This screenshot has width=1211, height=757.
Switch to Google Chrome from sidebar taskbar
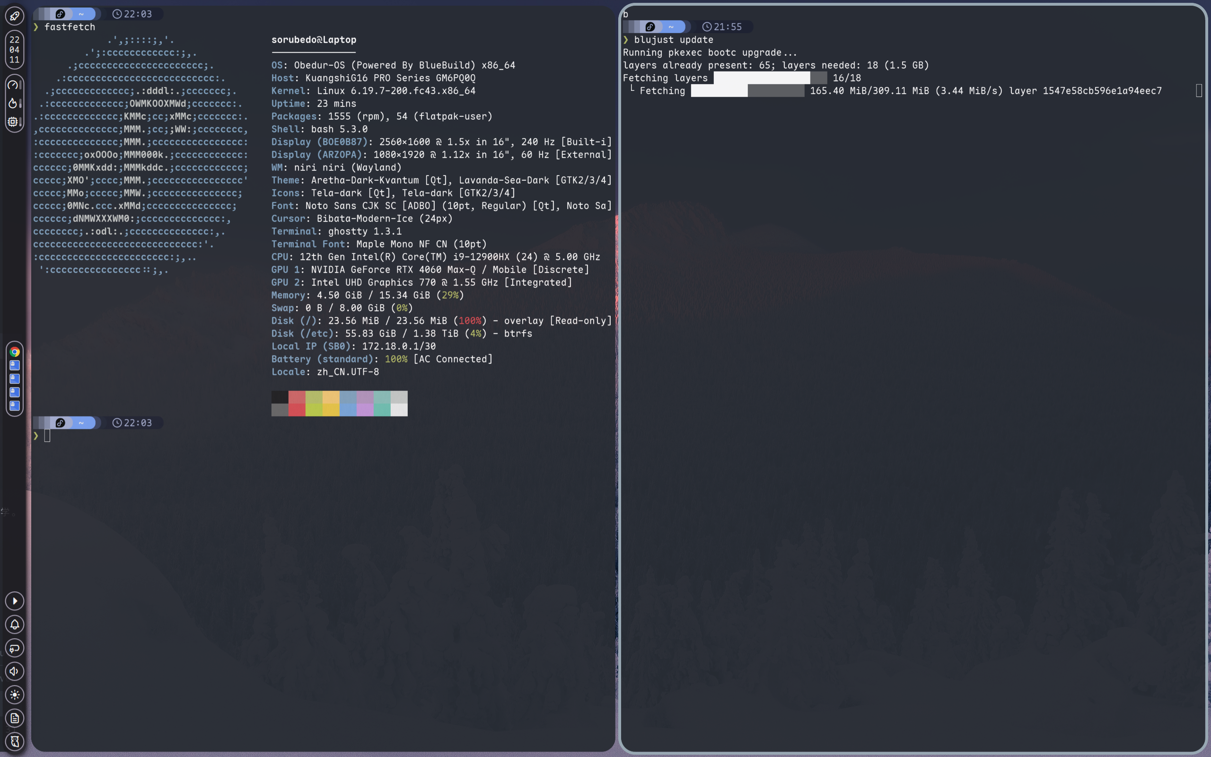(x=15, y=352)
